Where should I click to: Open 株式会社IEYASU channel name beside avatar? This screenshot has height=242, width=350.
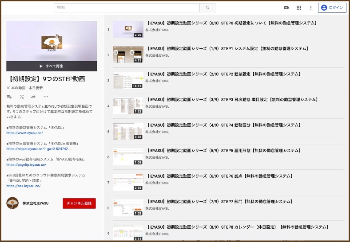[x=36, y=203]
